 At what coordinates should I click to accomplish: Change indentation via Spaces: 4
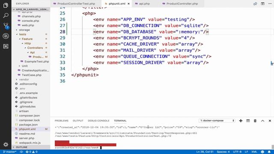point(223,152)
